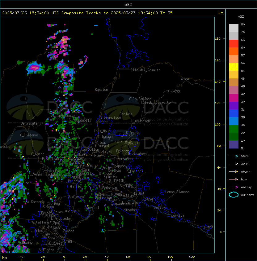
Task: Click the 'L_Dormida' map label
Action: coord(176,215)
